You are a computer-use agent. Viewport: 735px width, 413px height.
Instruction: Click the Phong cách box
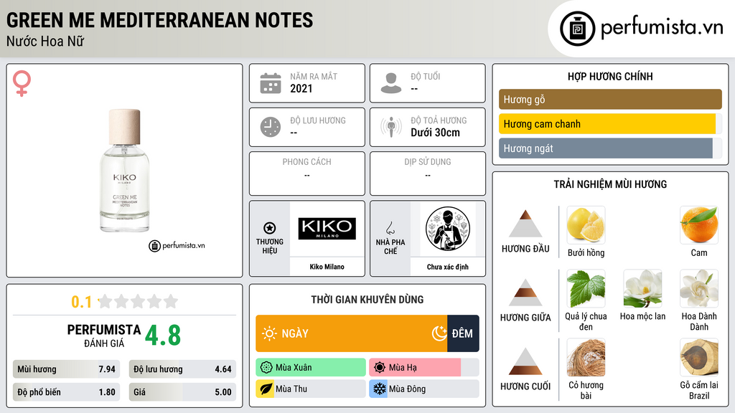[307, 174]
